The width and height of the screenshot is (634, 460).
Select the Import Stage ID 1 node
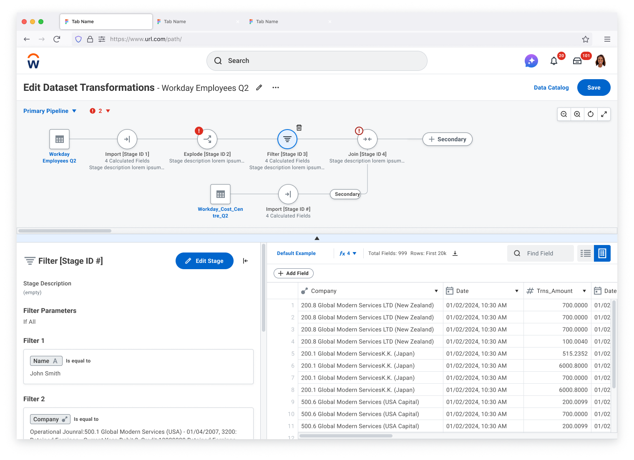(127, 139)
